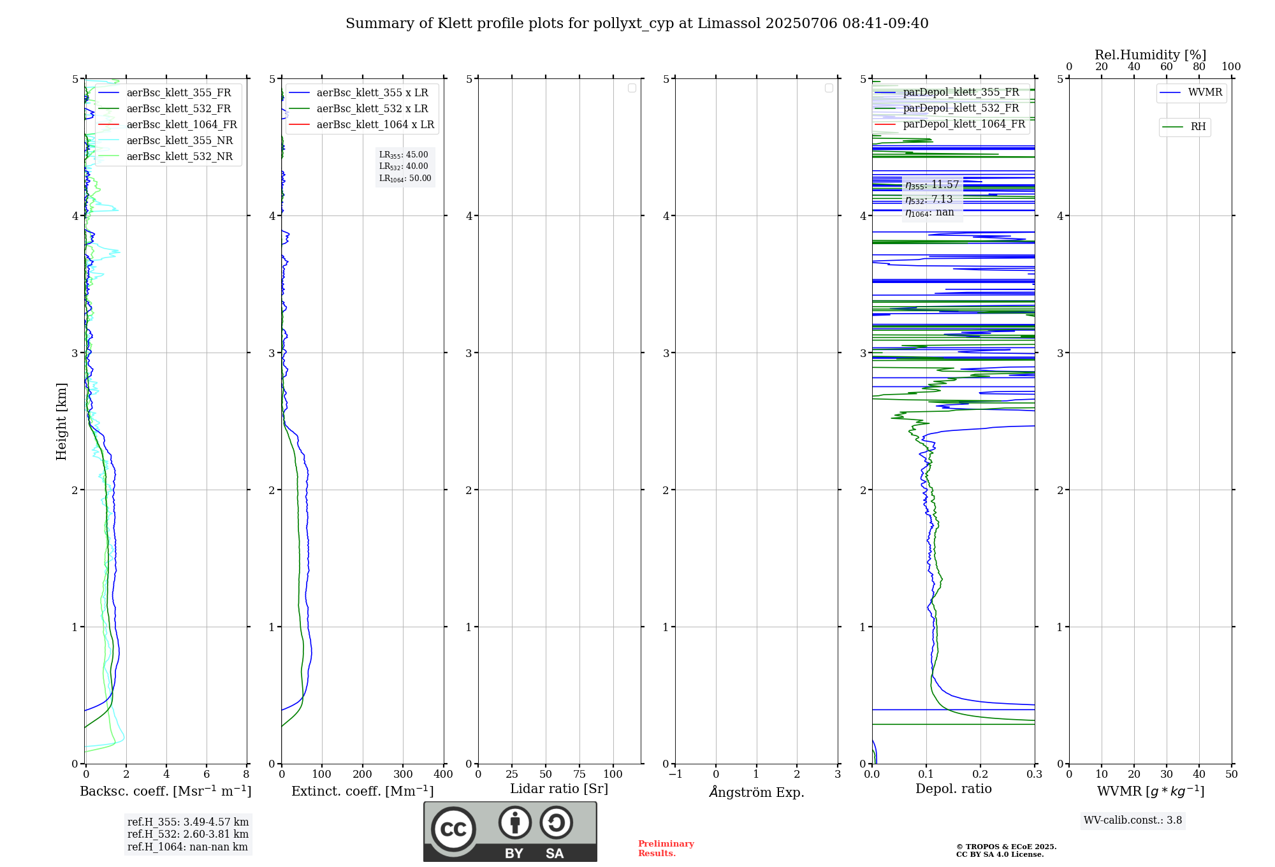Click the Ångström Exp. axis label
Image resolution: width=1275 pixels, height=867 pixels.
(757, 792)
